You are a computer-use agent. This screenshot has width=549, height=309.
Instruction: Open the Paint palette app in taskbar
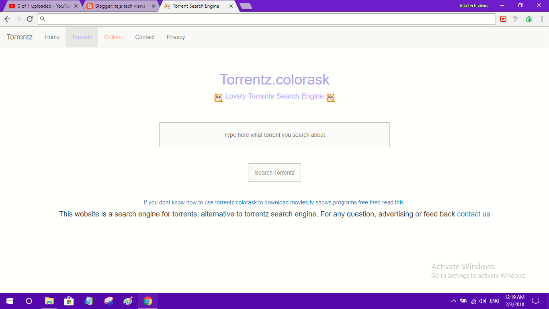tap(128, 301)
